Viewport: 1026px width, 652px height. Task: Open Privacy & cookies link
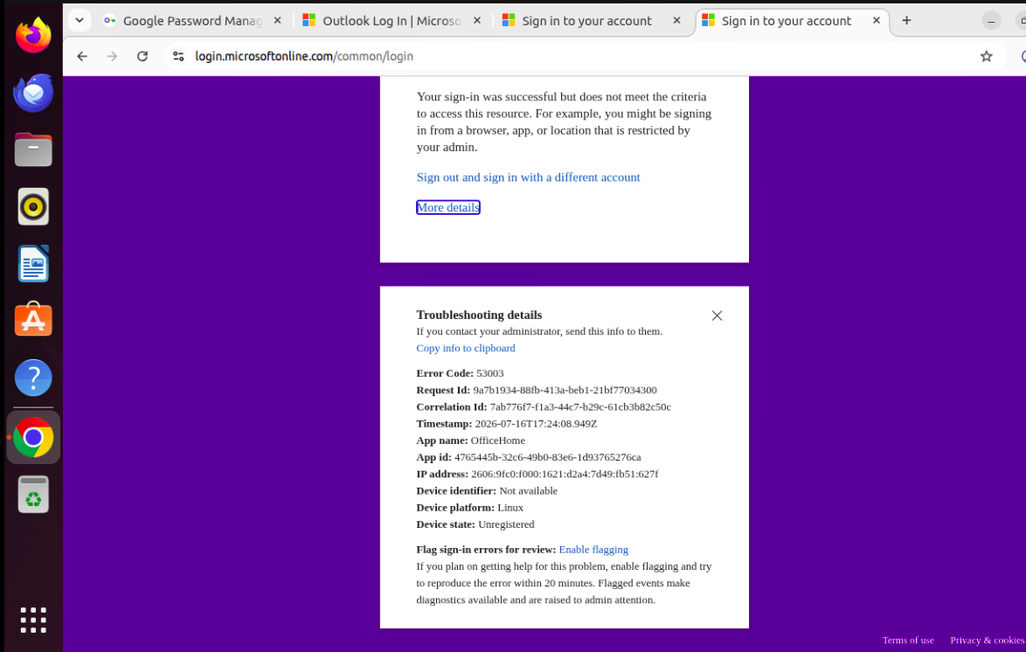987,641
